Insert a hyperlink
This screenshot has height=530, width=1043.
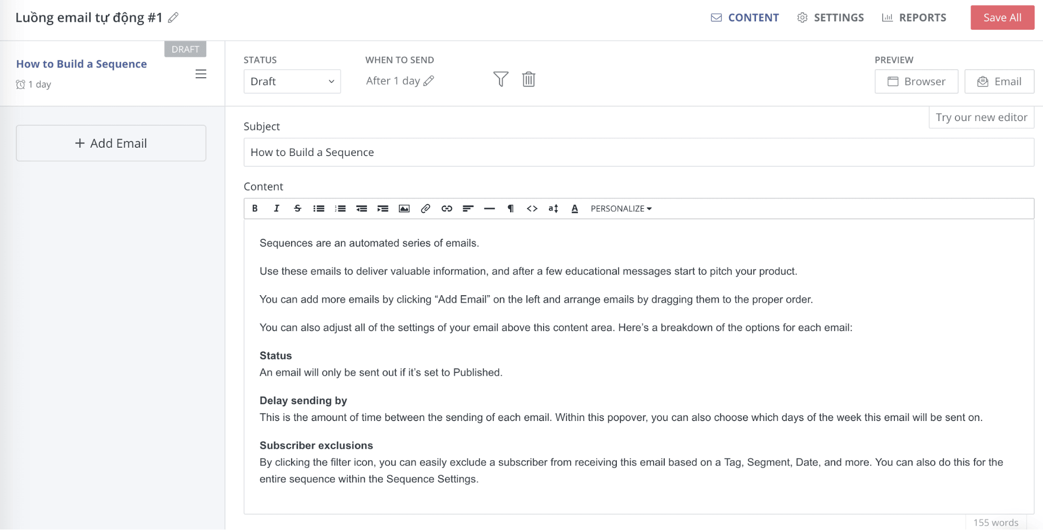coord(447,209)
